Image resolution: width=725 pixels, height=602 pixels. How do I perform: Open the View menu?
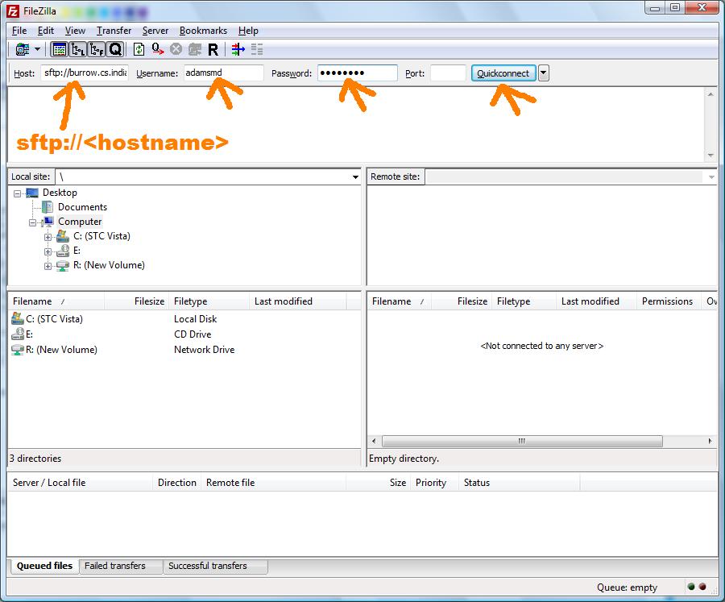(75, 31)
